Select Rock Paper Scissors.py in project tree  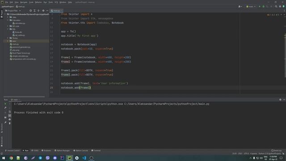(20, 53)
